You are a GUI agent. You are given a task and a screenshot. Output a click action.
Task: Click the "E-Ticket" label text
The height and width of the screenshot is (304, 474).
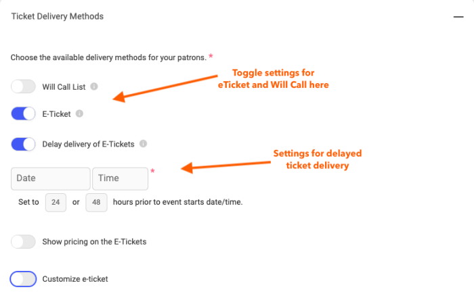coord(56,114)
